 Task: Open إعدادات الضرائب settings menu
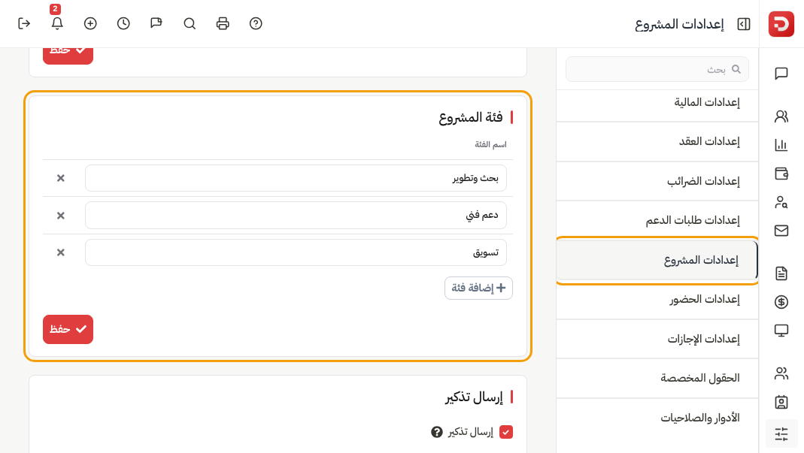[657, 181]
